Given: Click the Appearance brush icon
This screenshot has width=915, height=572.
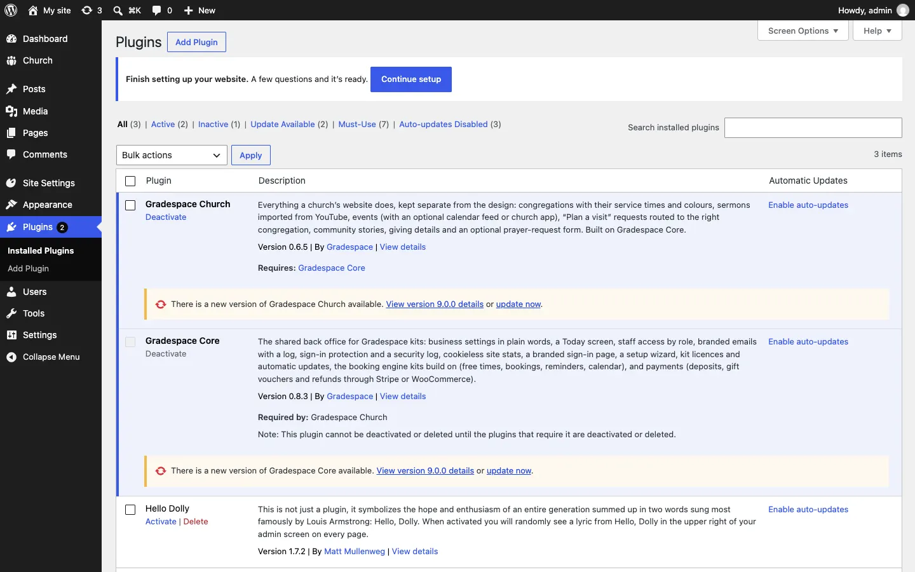Looking at the screenshot, I should 11,205.
